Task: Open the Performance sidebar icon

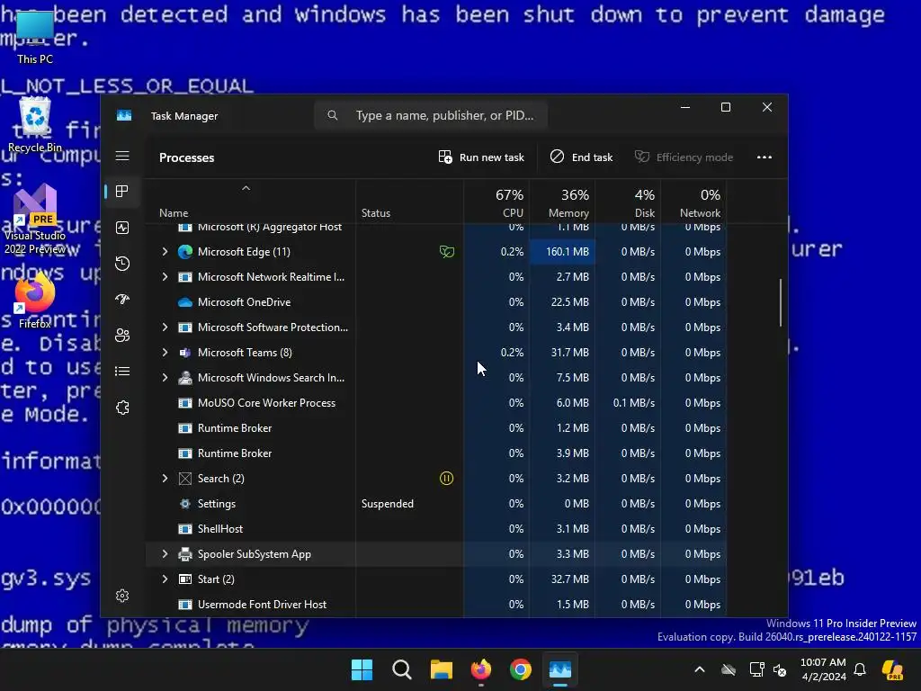Action: 122,228
